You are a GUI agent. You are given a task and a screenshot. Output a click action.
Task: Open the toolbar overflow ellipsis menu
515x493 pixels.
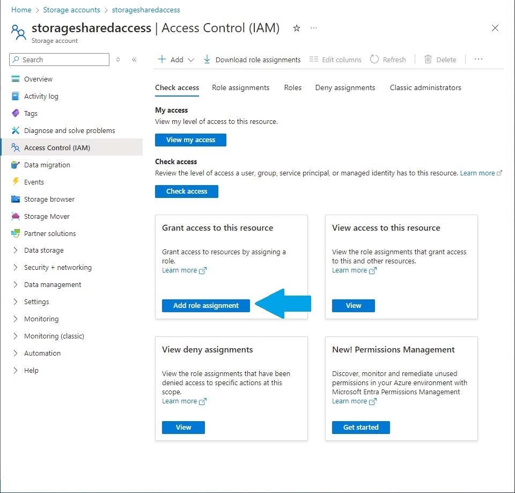(479, 59)
